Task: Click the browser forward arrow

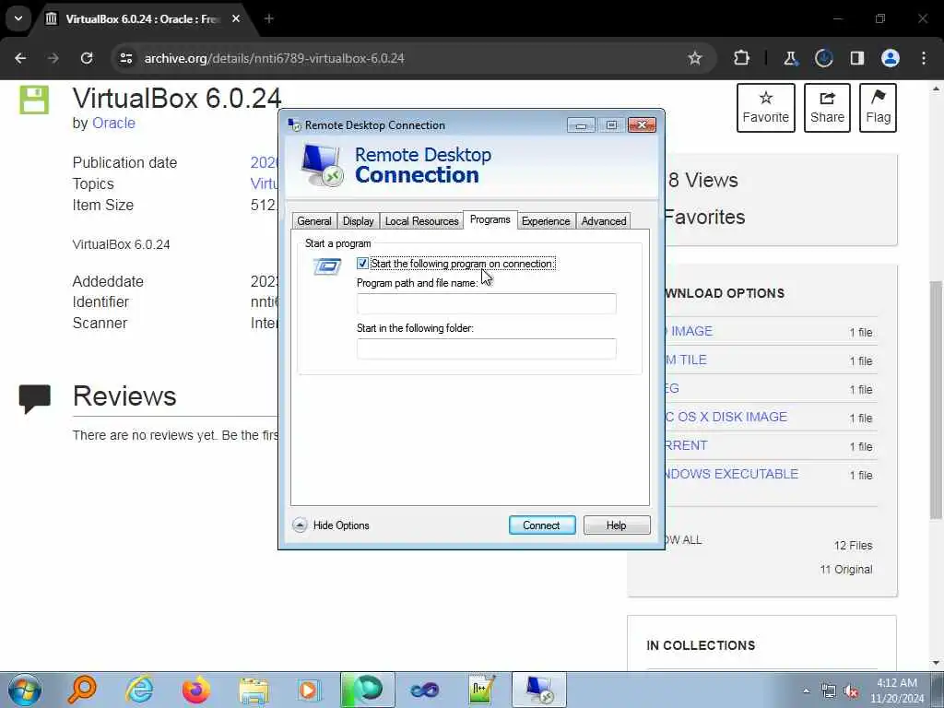Action: pos(53,58)
